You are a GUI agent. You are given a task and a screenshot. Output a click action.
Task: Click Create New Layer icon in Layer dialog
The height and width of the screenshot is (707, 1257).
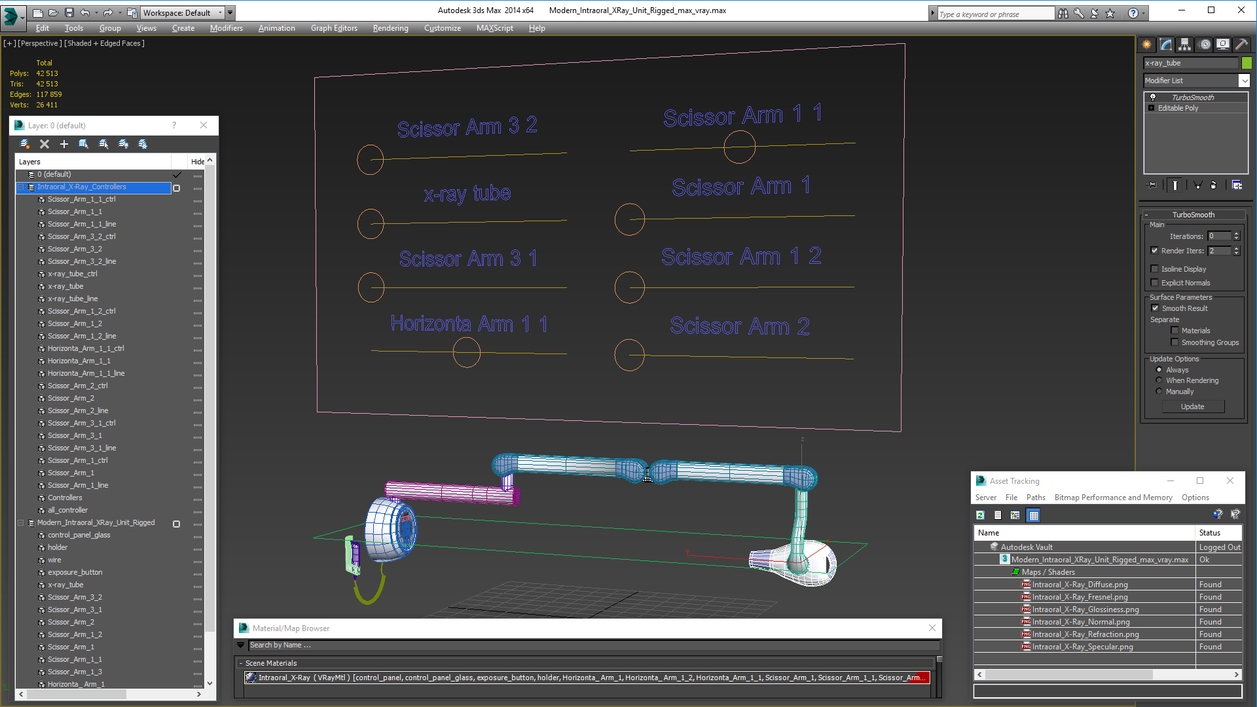(25, 144)
